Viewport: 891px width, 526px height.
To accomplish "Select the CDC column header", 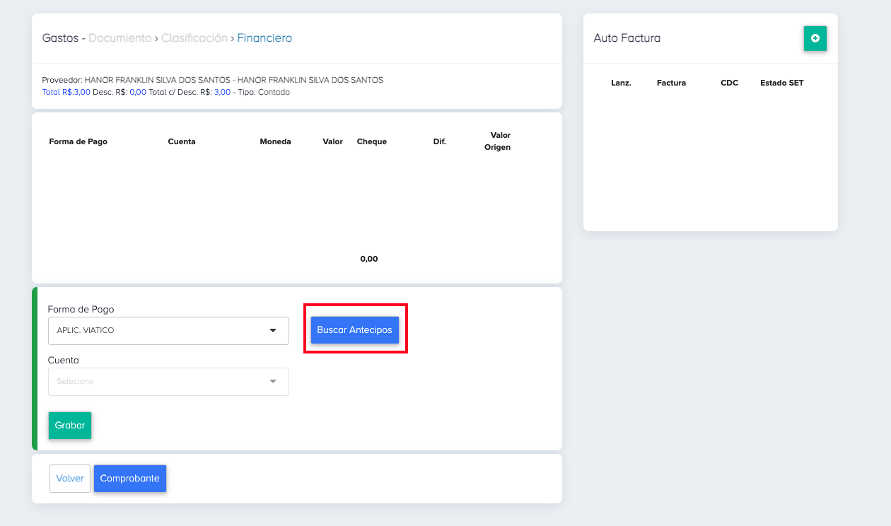I will [x=729, y=83].
